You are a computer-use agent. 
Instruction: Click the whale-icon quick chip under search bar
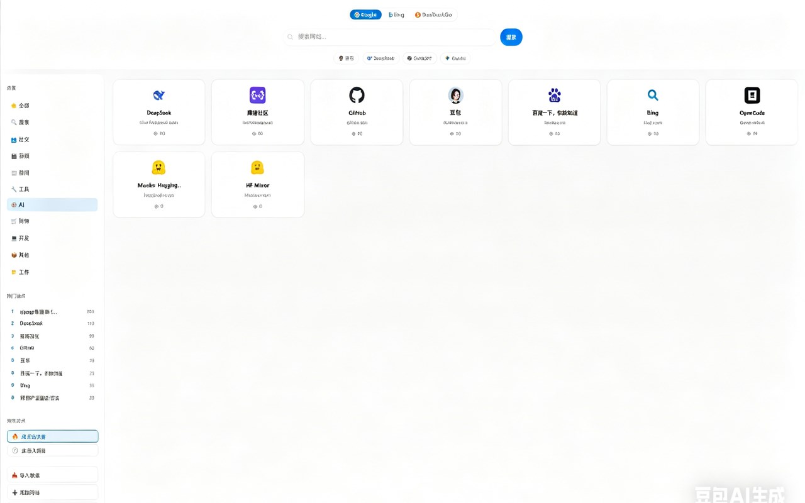click(381, 58)
